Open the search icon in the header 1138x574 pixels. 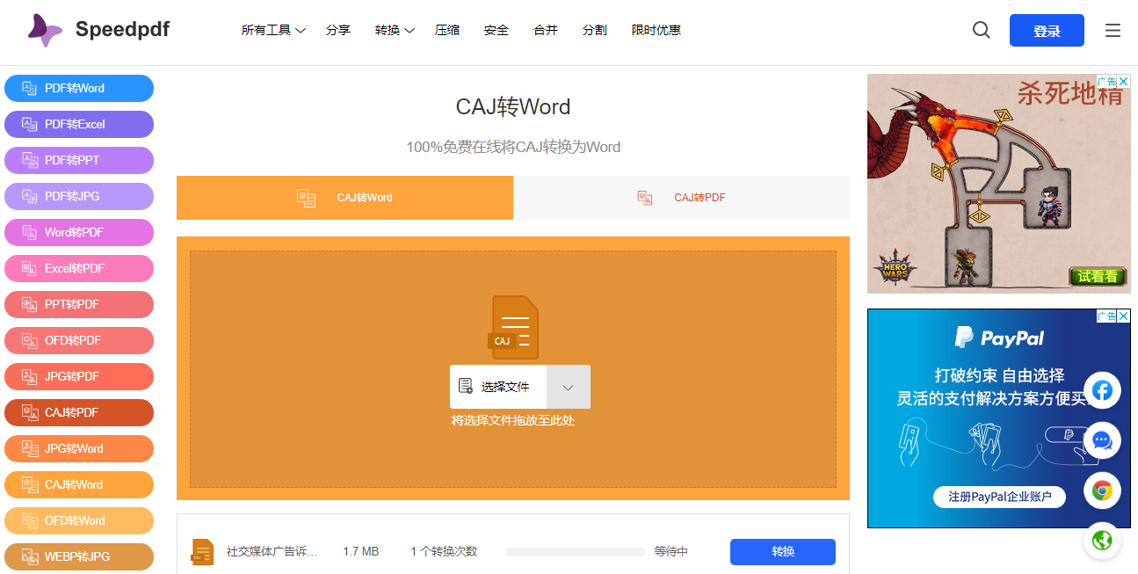pyautogui.click(x=981, y=29)
